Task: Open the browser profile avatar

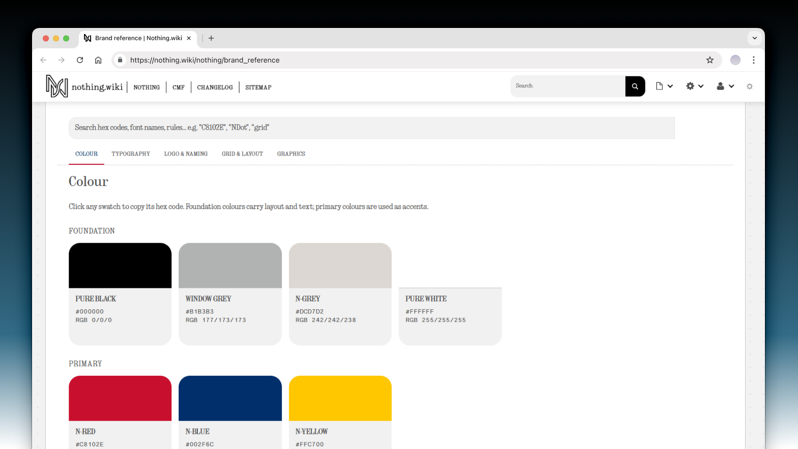Action: point(735,60)
